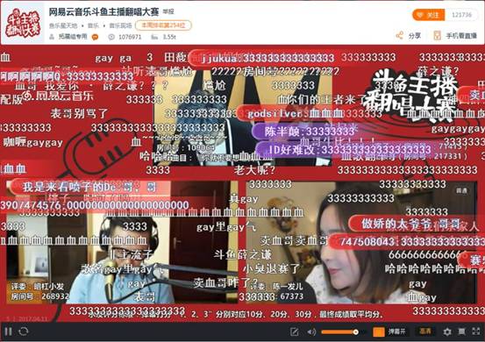Go to 鱼乐星天地 category breadcrumb
This screenshot has width=485, height=342.
click(63, 25)
